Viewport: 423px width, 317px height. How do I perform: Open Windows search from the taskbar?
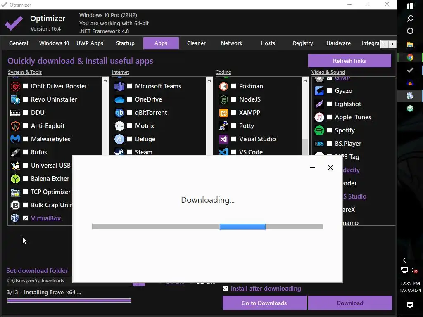[x=410, y=18]
